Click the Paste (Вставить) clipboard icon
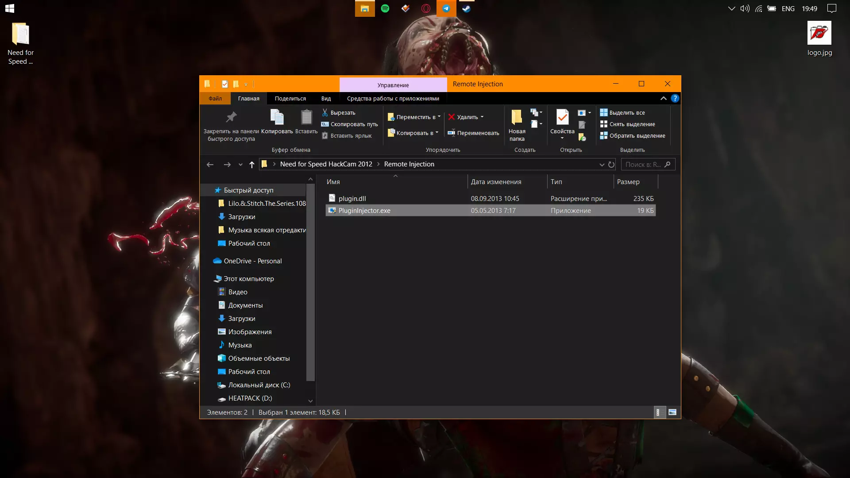Screen dimensions: 850x478 306,117
